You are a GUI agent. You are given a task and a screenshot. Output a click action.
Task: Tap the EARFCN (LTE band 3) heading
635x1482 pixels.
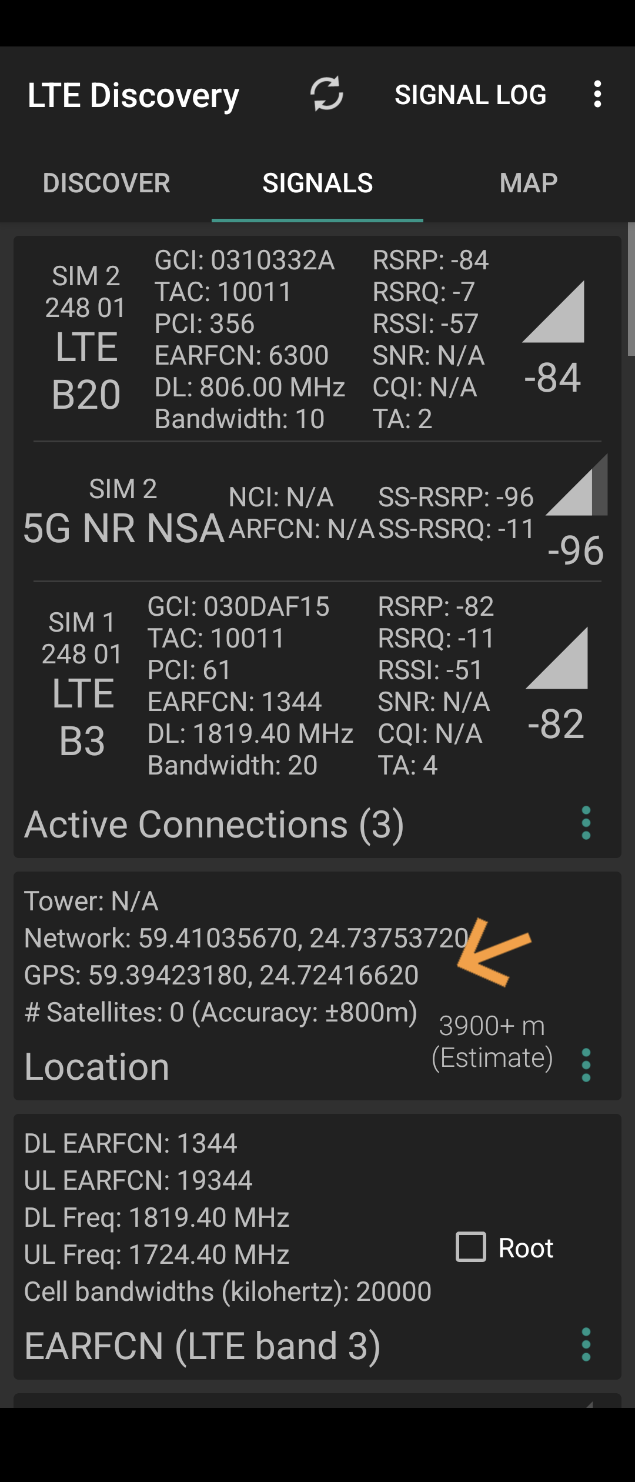coord(203,1346)
